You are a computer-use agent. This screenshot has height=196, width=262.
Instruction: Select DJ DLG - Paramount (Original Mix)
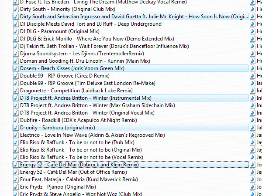[x=60, y=31]
